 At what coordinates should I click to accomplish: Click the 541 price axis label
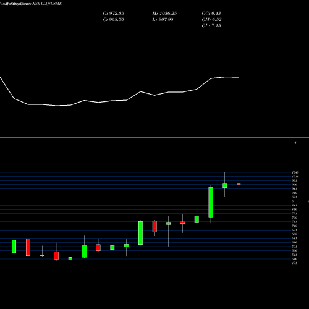click(294, 255)
